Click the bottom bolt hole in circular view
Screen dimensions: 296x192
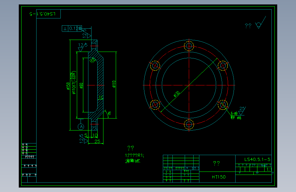coord(189,125)
